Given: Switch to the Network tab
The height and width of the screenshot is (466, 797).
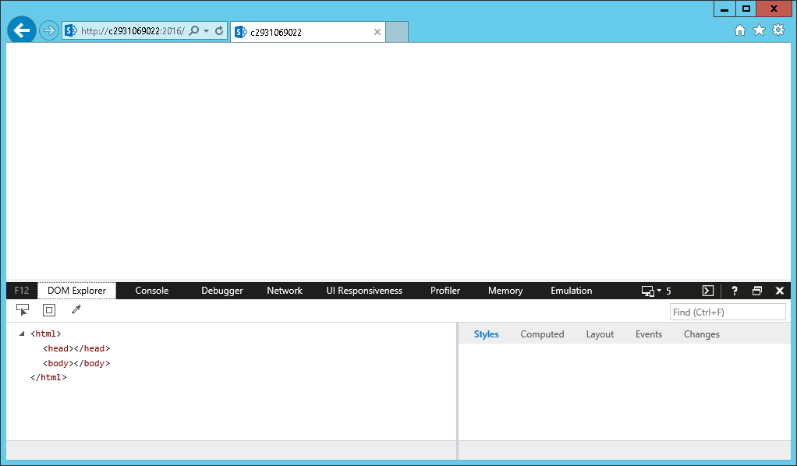Looking at the screenshot, I should pyautogui.click(x=284, y=291).
